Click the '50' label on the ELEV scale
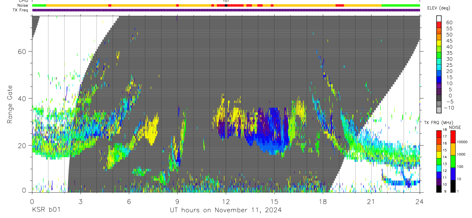This screenshot has width=472, height=218. [x=449, y=35]
